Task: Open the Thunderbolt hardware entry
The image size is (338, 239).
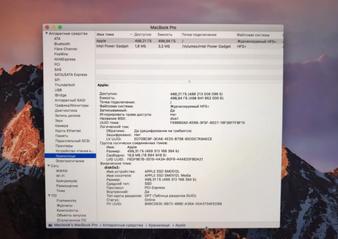Action: (65, 85)
